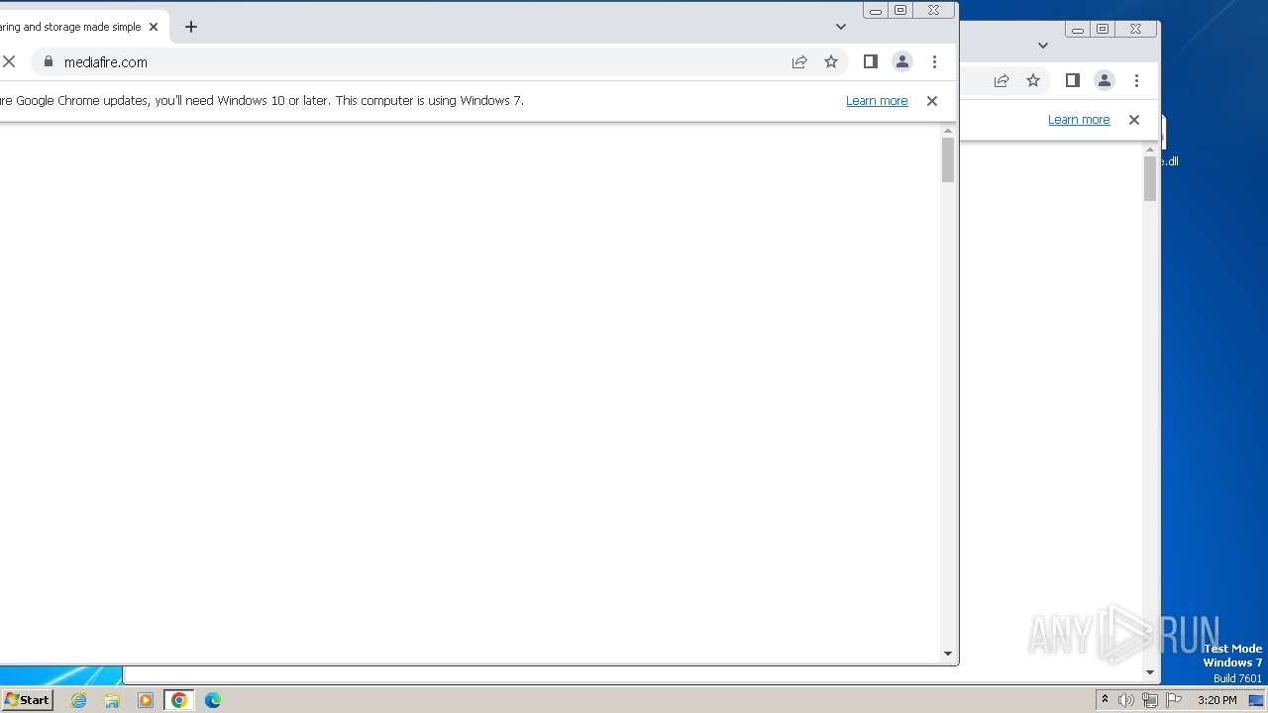Click the back window scrollbar down arrow
1268x713 pixels.
coord(1150,672)
